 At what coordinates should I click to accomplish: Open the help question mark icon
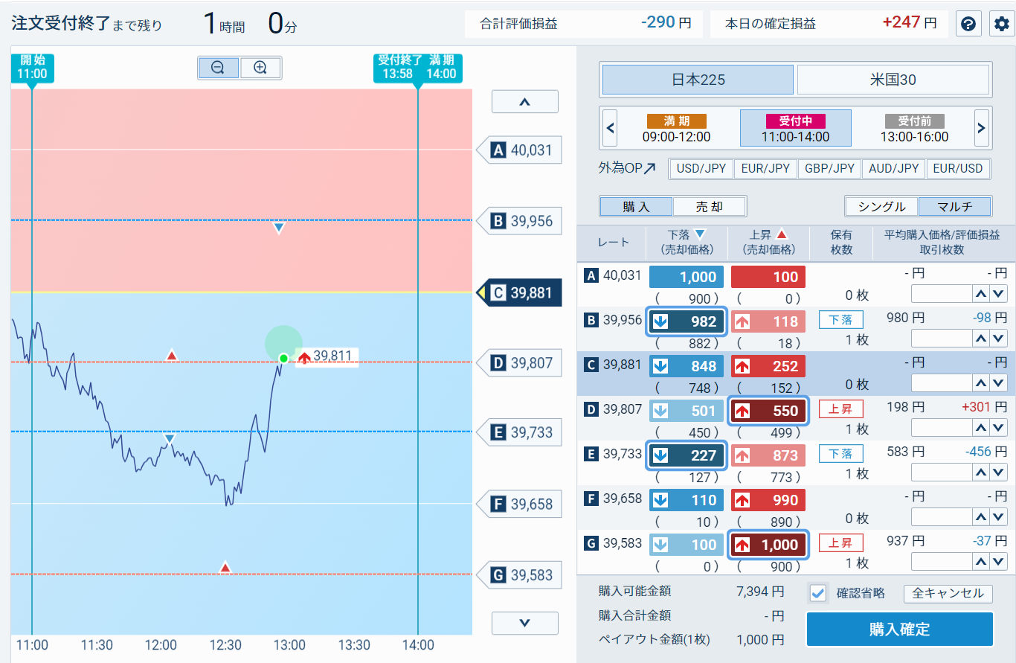(968, 24)
